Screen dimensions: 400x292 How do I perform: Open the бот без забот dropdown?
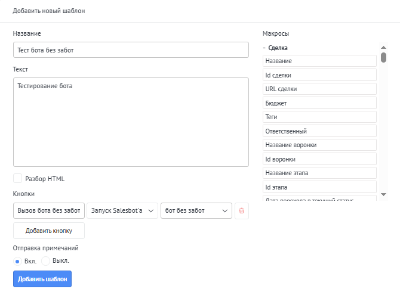click(x=196, y=211)
